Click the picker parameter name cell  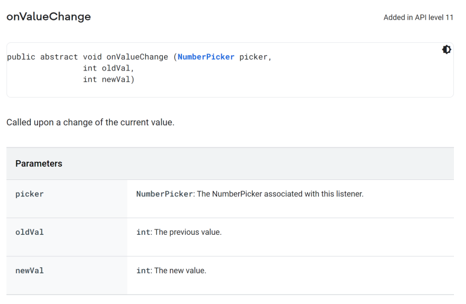click(67, 199)
